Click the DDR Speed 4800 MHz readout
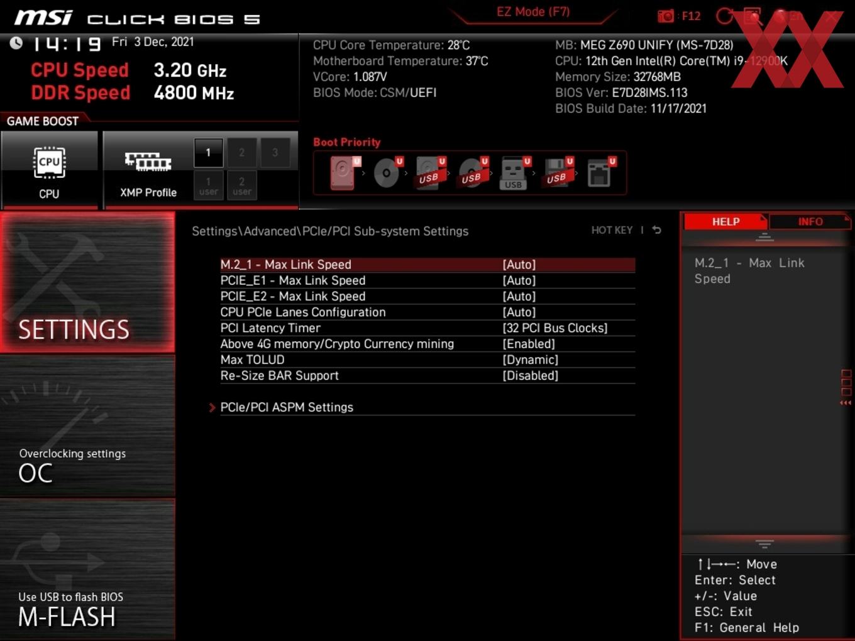This screenshot has width=855, height=641. point(132,92)
